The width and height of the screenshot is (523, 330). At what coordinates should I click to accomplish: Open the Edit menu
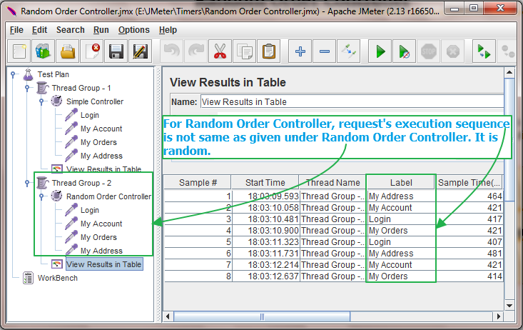point(39,30)
